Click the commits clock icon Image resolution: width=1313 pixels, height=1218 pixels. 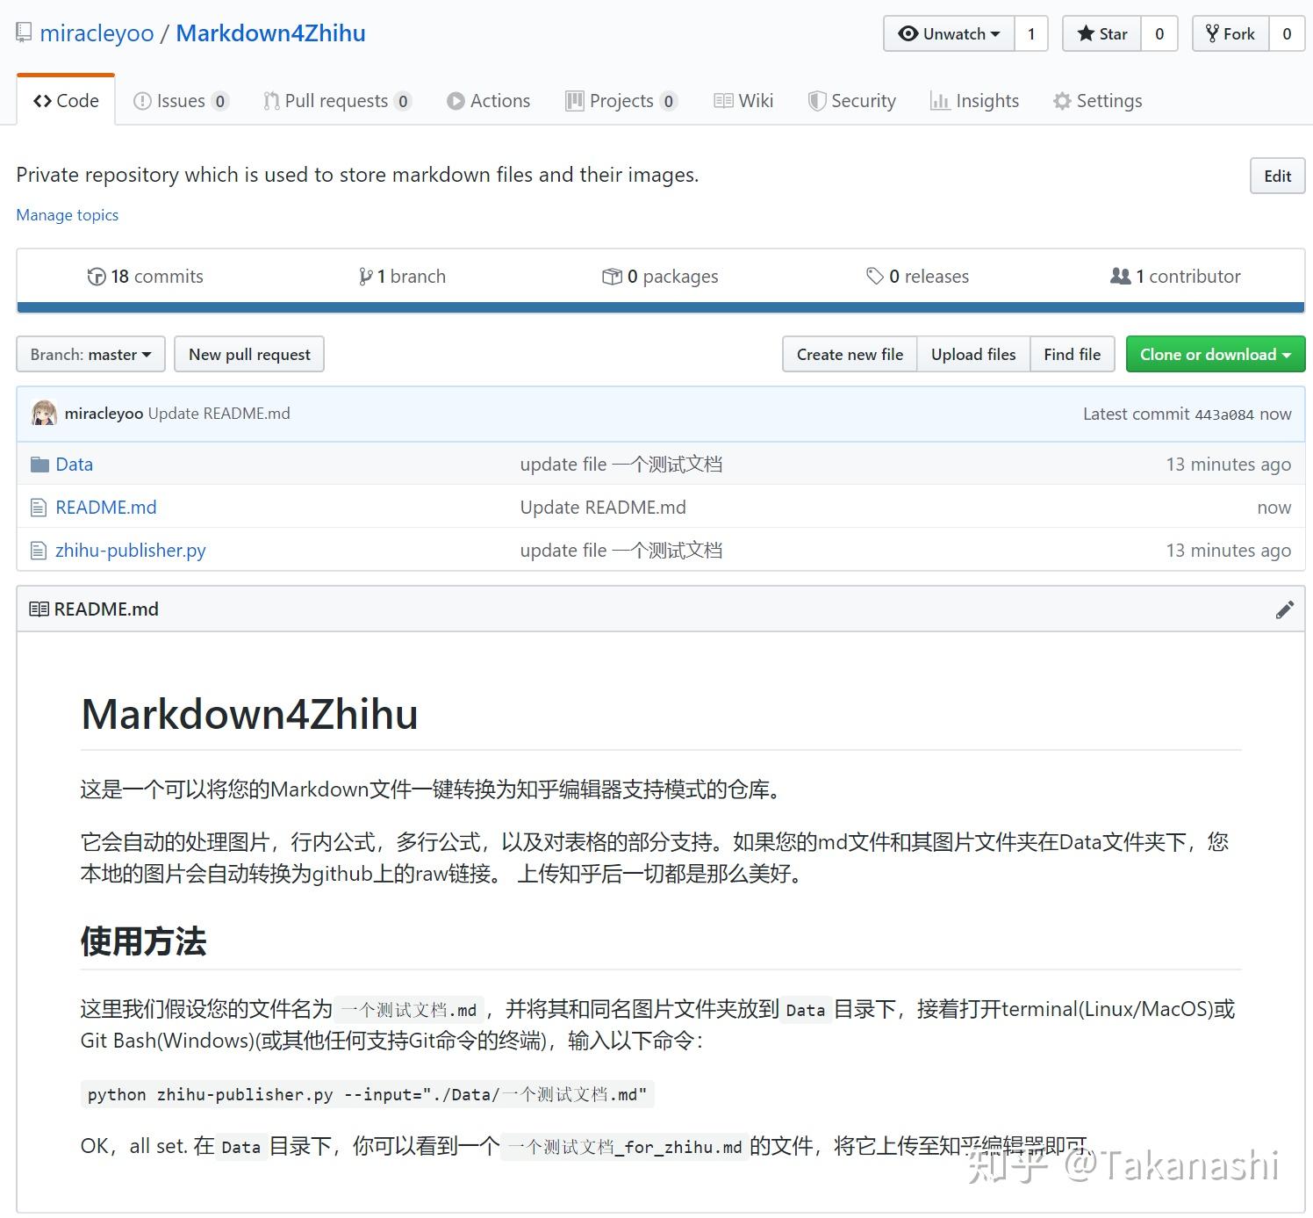[97, 277]
